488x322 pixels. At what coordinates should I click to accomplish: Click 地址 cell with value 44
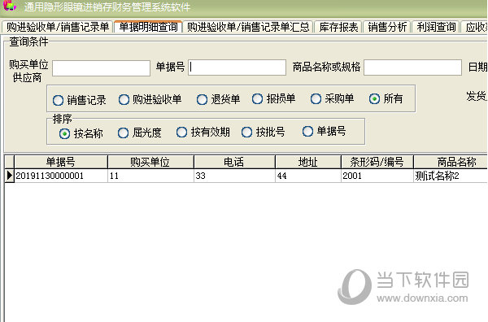(308, 176)
